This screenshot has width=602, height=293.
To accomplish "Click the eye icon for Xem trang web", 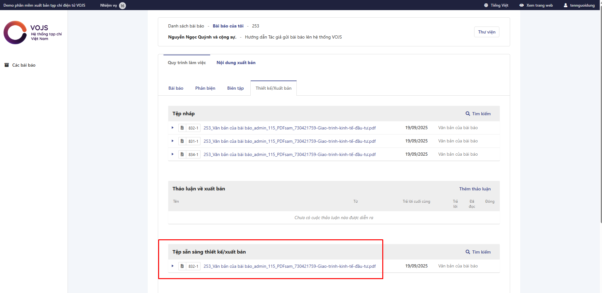I will pos(522,5).
